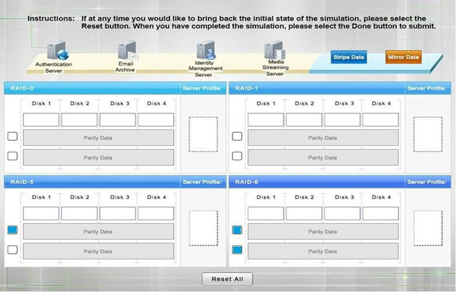
Task: Click the RAID-6 Disk 4 slot
Action: point(380,213)
